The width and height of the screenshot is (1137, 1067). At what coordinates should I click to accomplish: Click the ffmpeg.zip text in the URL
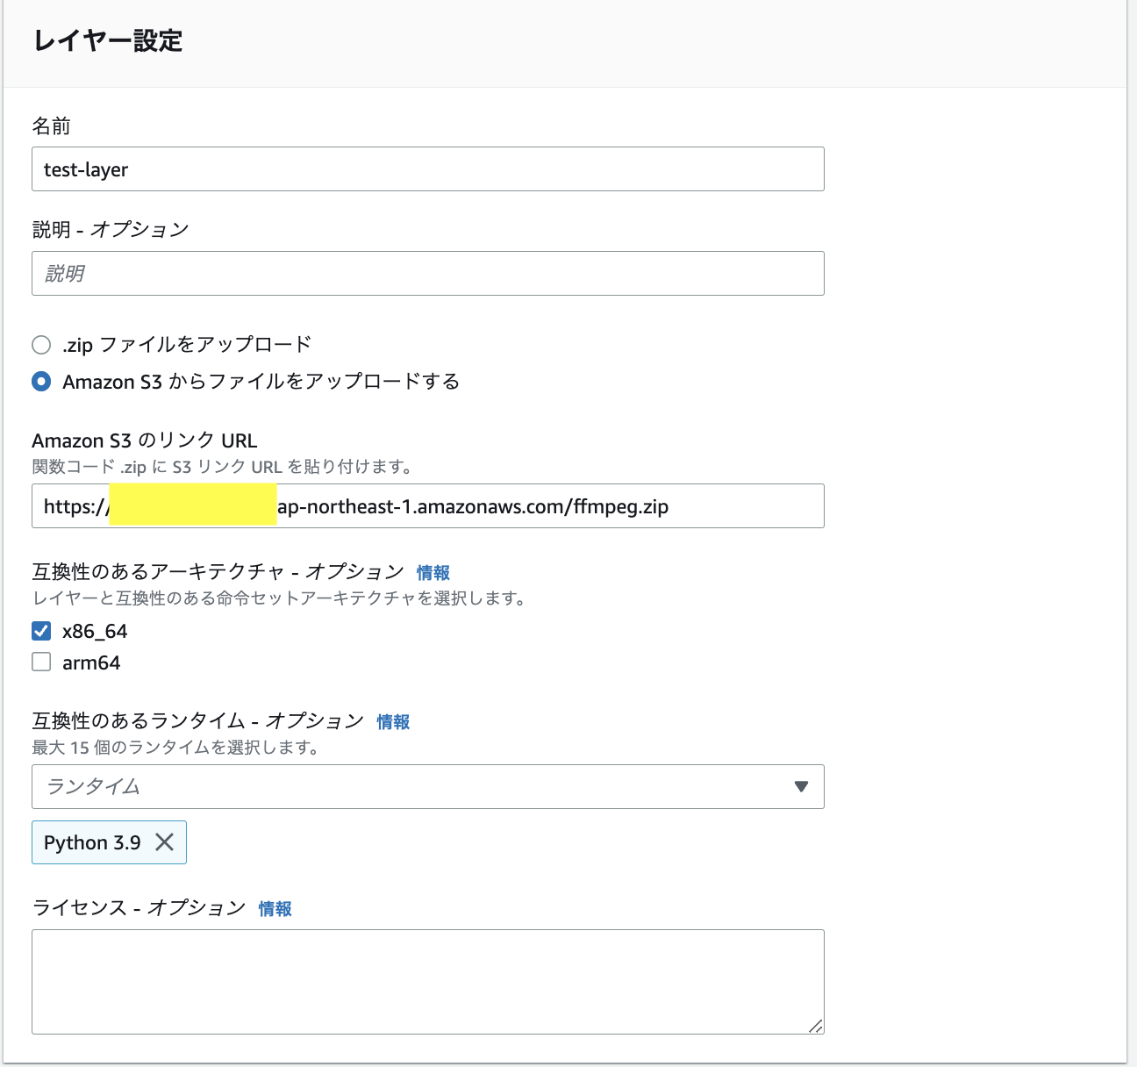(x=626, y=506)
